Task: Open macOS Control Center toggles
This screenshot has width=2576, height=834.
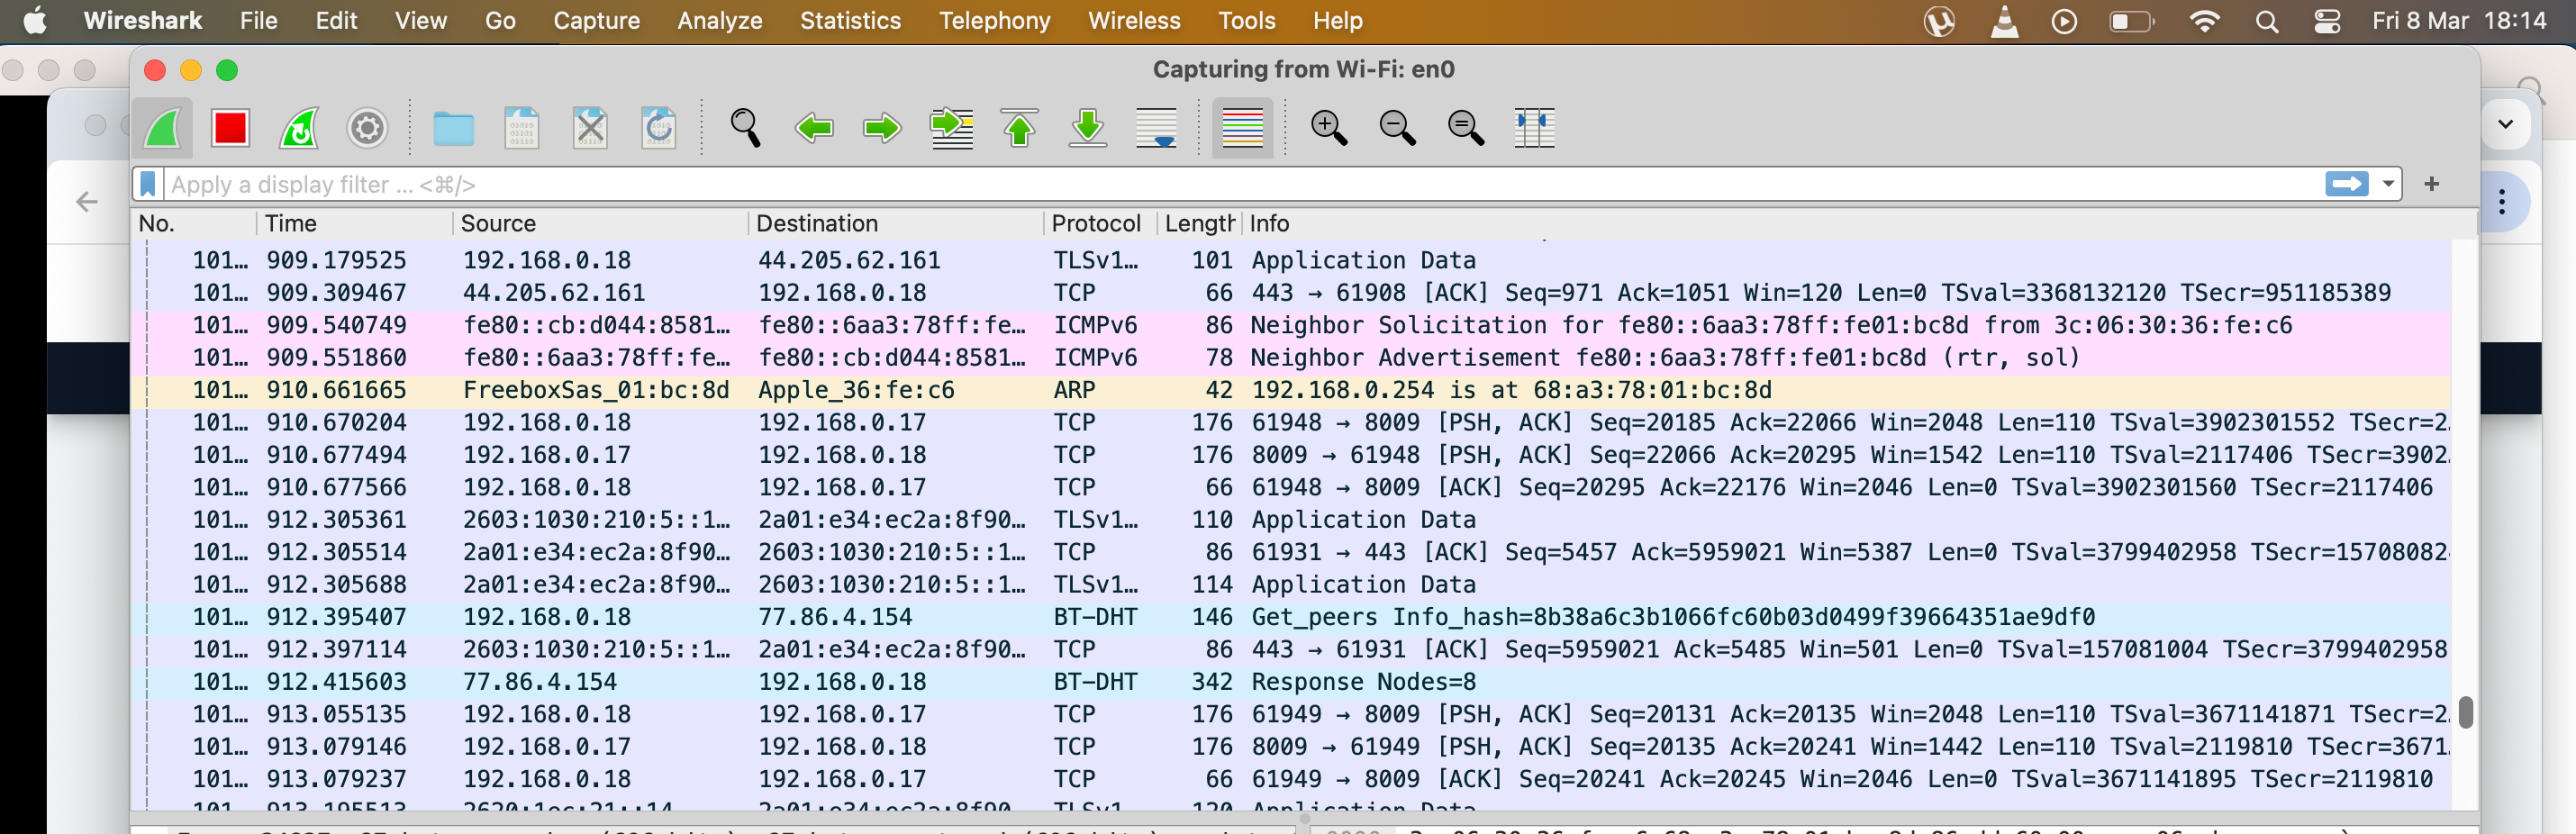Action: pos(2327,21)
